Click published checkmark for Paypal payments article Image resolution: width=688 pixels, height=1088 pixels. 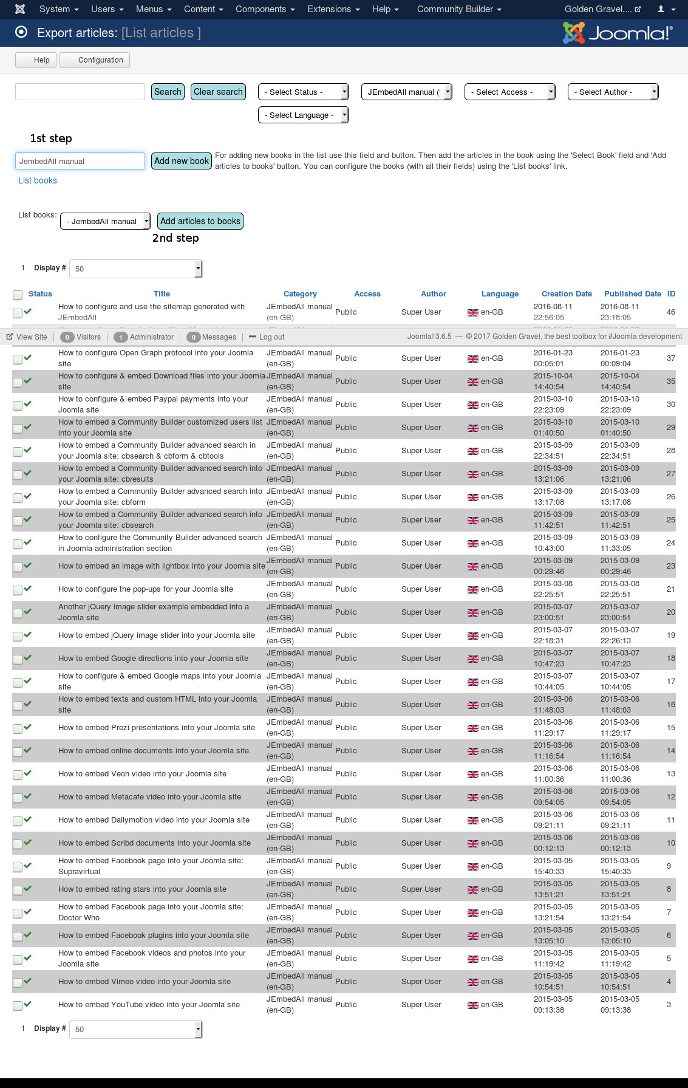28,403
